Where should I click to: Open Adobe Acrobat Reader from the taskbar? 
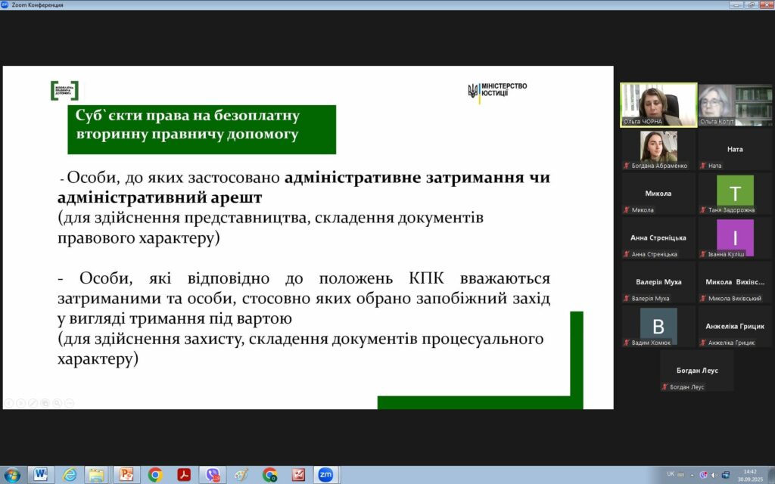(x=184, y=474)
